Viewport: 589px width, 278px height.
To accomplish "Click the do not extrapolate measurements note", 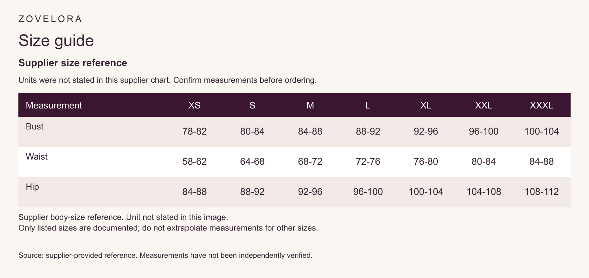I will pos(168,228).
